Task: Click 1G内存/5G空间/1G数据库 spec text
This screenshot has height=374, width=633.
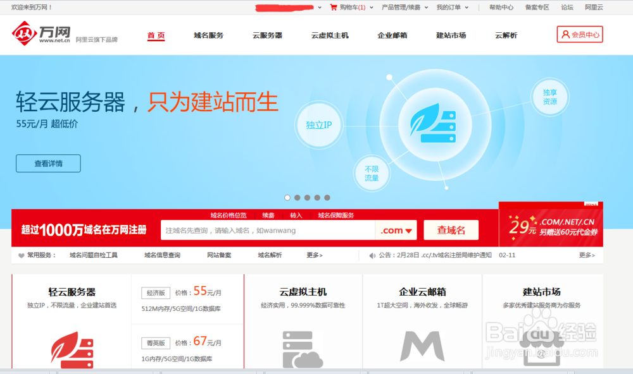Action: click(x=177, y=359)
